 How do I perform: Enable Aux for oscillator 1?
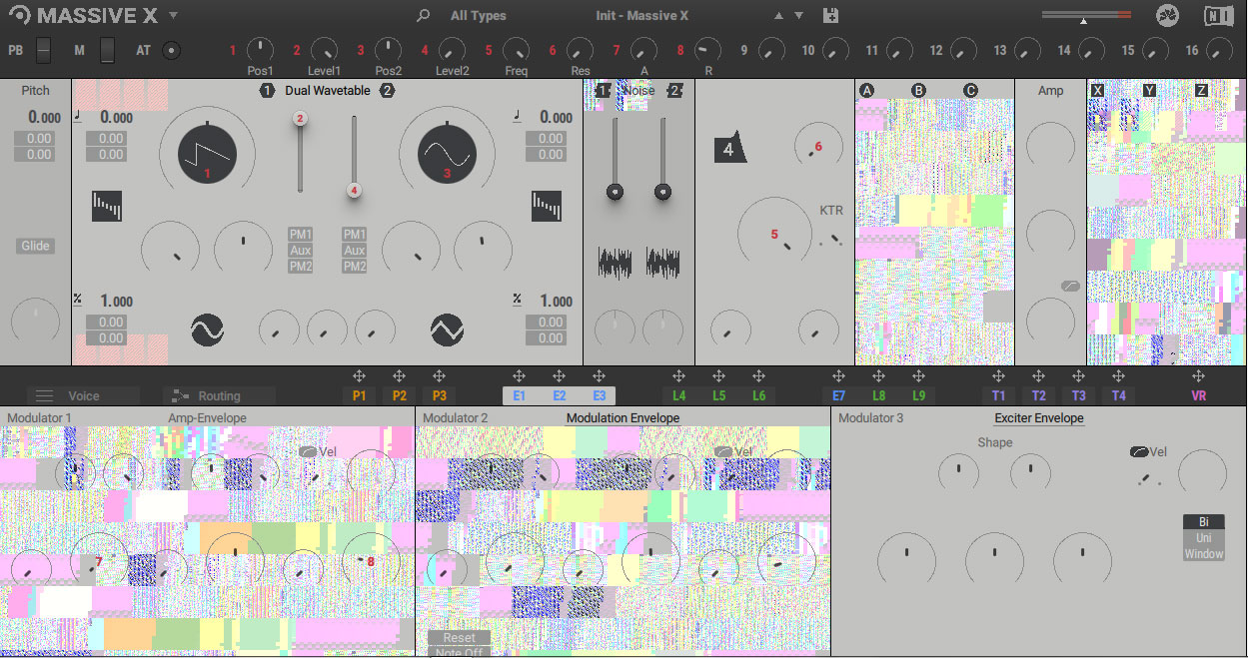[300, 251]
